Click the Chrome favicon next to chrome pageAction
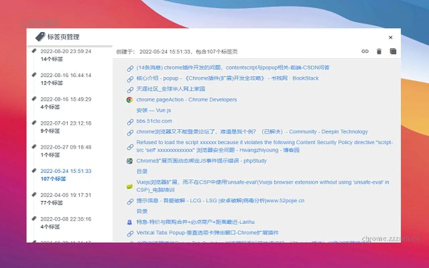Image resolution: width=429 pixels, height=268 pixels. 129,99
